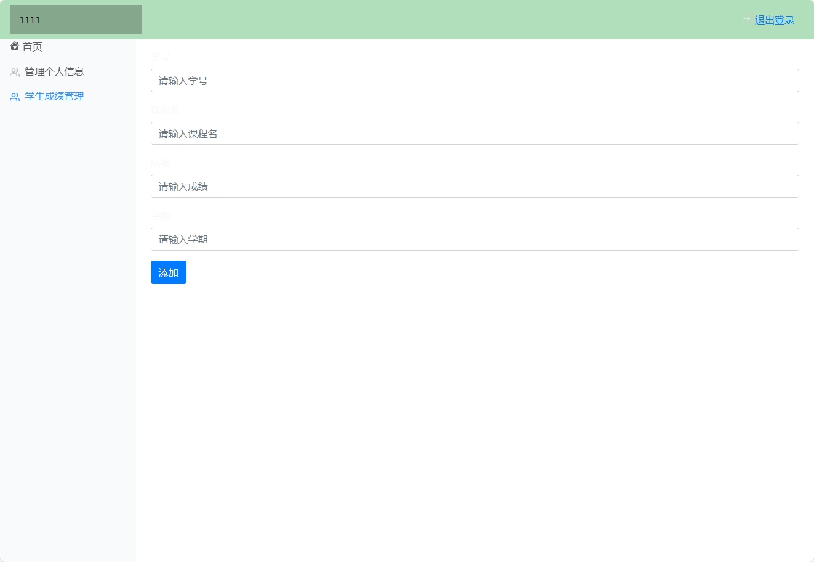Select 管理个人信息 in the sidebar
The image size is (814, 562).
pyautogui.click(x=54, y=71)
